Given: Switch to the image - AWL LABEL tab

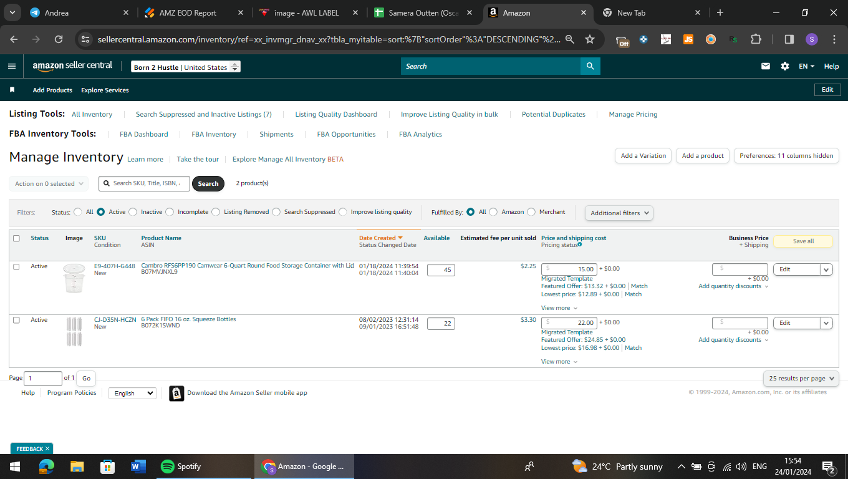Looking at the screenshot, I should 309,12.
